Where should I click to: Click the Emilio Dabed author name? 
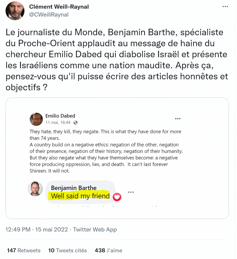(60, 116)
